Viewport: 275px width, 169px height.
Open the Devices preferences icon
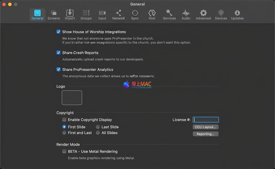pos(221,13)
